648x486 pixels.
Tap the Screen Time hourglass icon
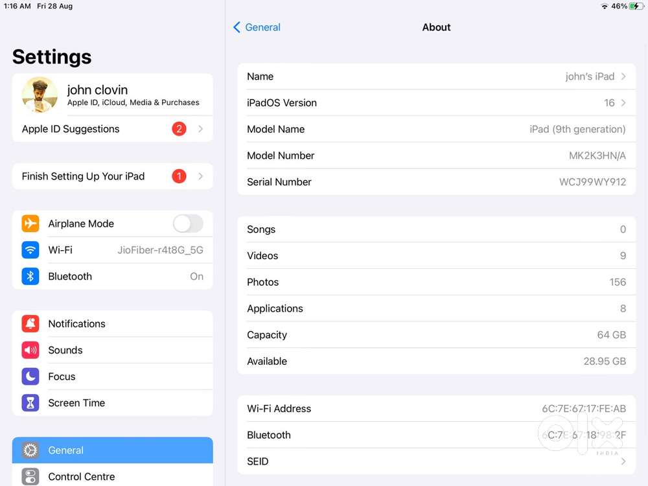[30, 403]
